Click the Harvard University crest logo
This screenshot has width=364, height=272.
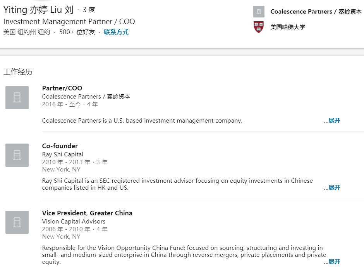click(x=259, y=27)
